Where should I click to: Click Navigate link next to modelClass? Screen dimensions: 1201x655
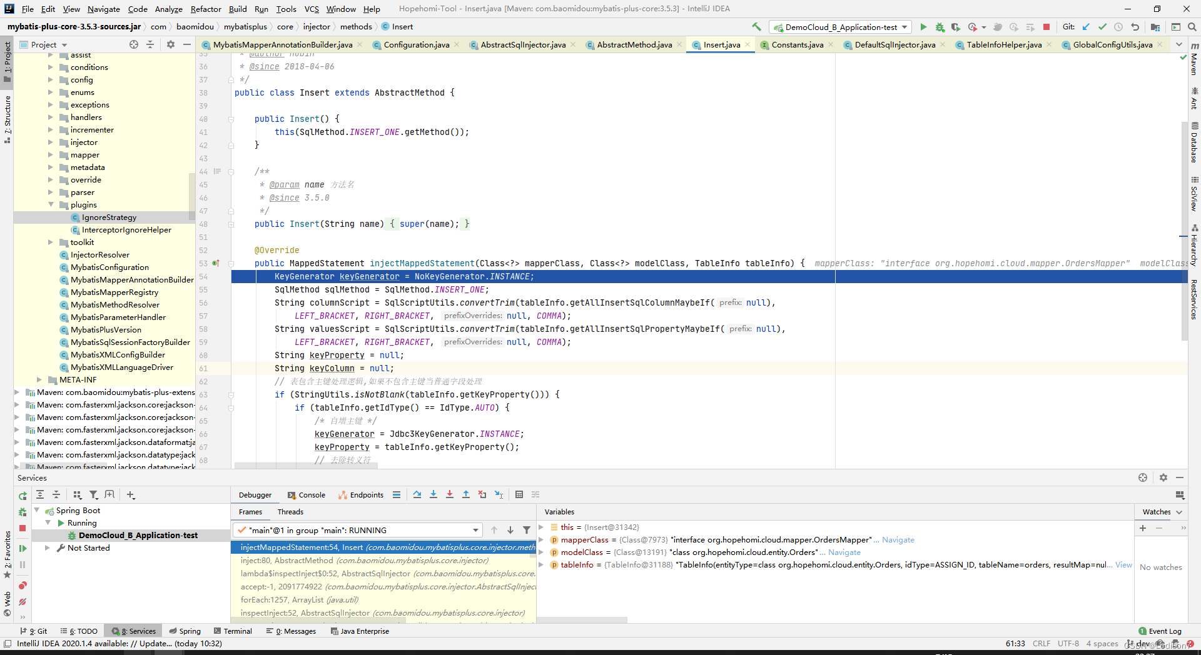click(x=844, y=552)
